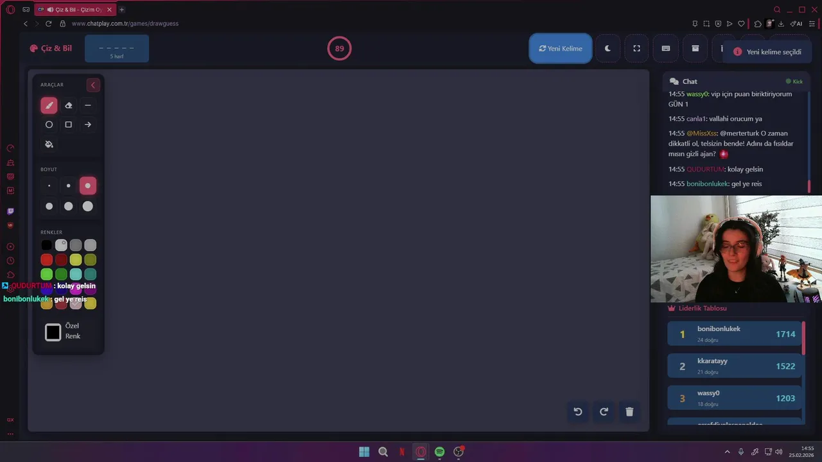Click the Kick connection status indicator
Image resolution: width=822 pixels, height=462 pixels.
794,81
